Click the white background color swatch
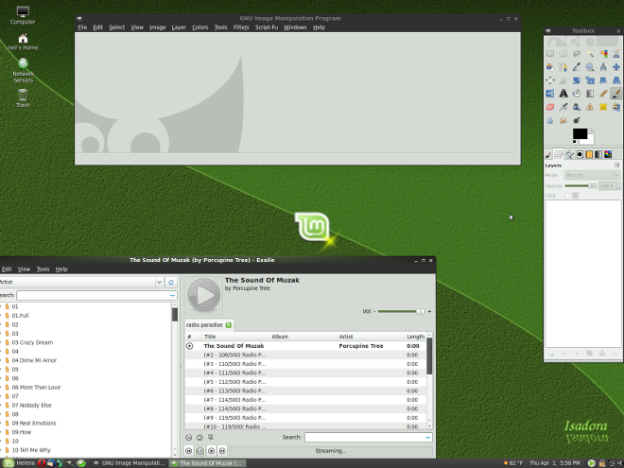 (x=591, y=141)
